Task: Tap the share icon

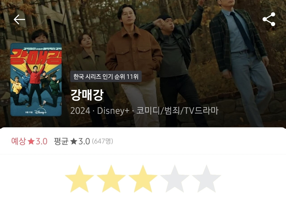Action: tap(269, 19)
